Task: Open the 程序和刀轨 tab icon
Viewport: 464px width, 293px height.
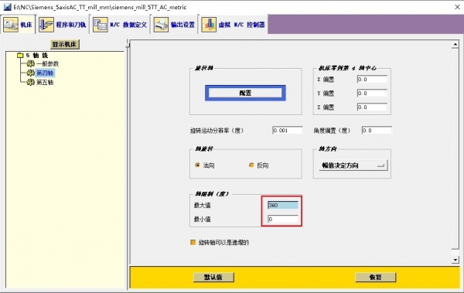Action: [46, 25]
